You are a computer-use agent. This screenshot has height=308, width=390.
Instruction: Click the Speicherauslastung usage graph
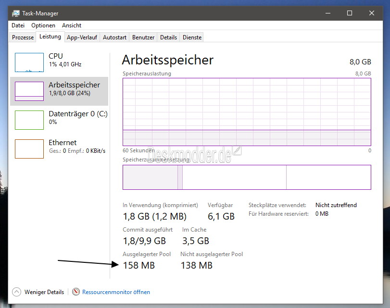(x=247, y=112)
